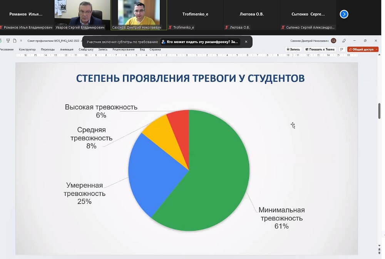Click the new document icon in quick access

coord(15,40)
